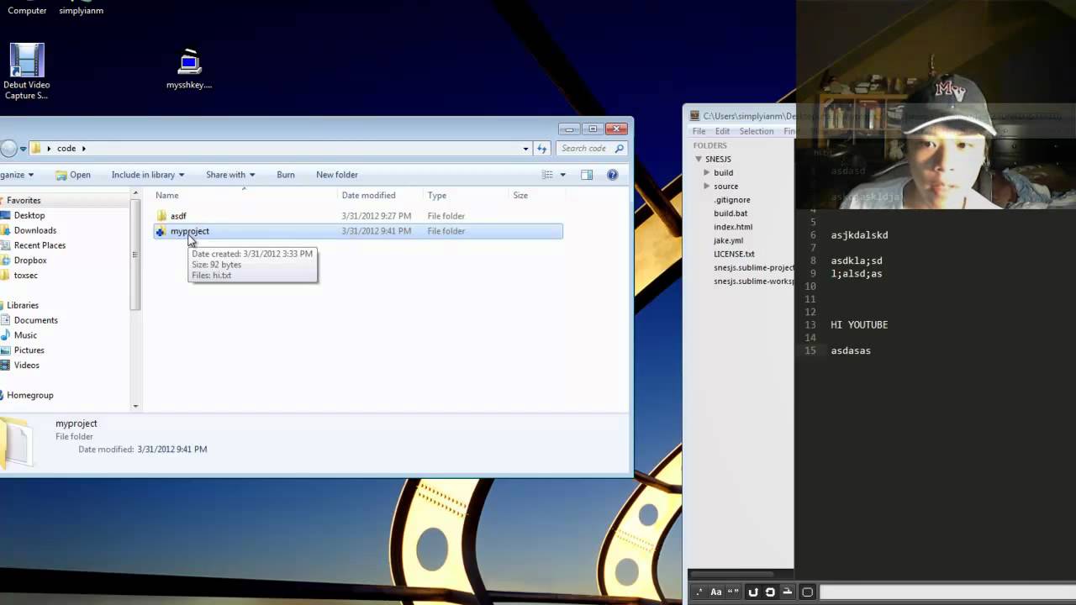Click the Sublime Text window title icon

click(x=694, y=116)
